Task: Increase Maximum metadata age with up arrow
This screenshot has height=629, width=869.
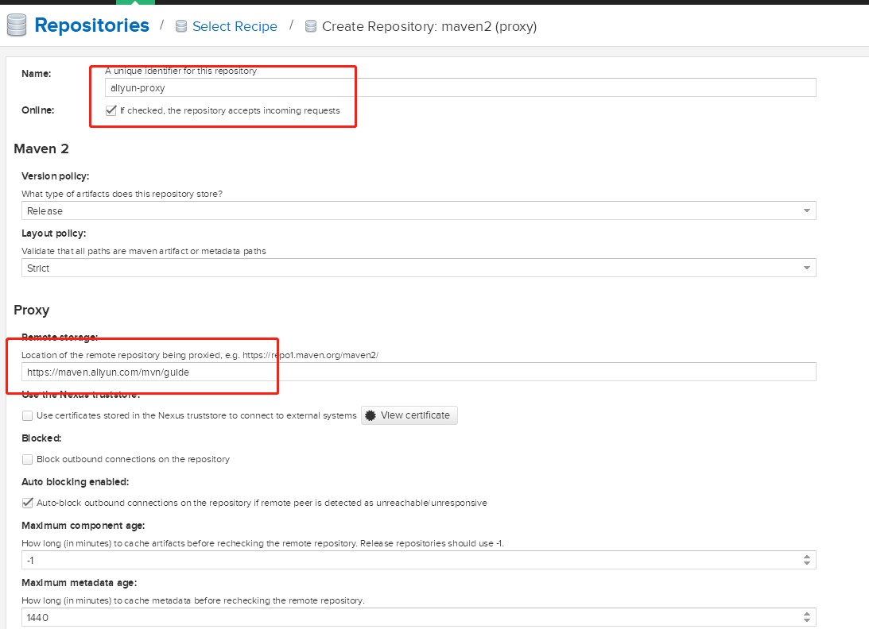Action: [807, 613]
